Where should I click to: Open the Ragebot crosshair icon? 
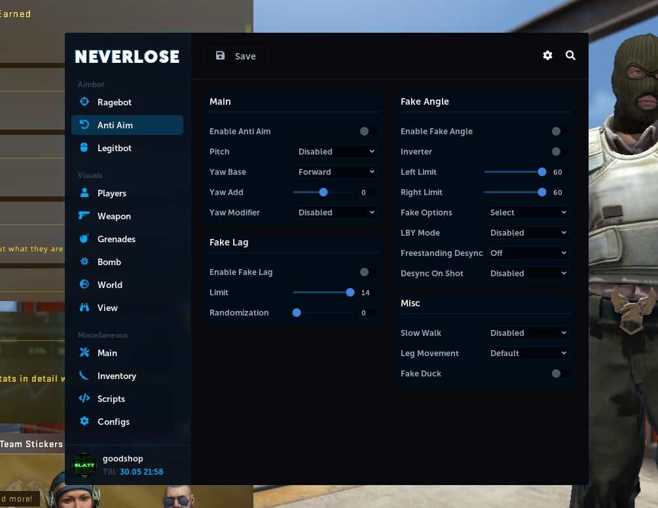[x=84, y=102]
